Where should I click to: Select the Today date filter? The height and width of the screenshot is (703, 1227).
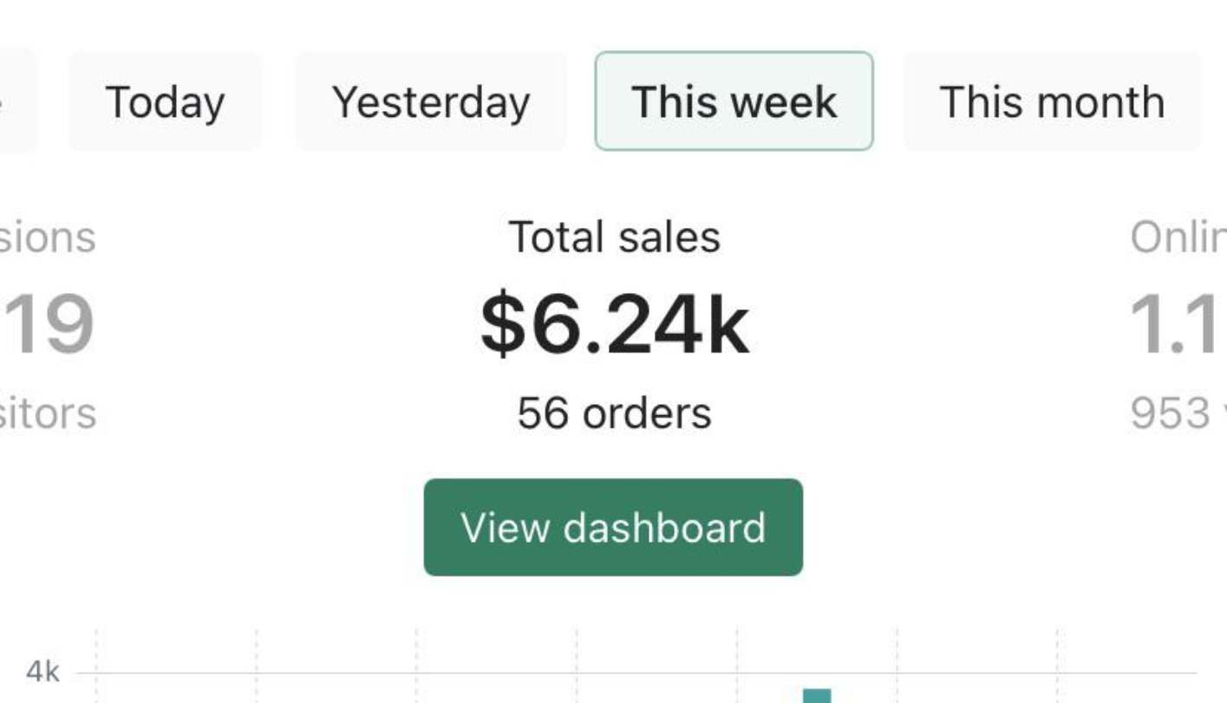pyautogui.click(x=165, y=101)
